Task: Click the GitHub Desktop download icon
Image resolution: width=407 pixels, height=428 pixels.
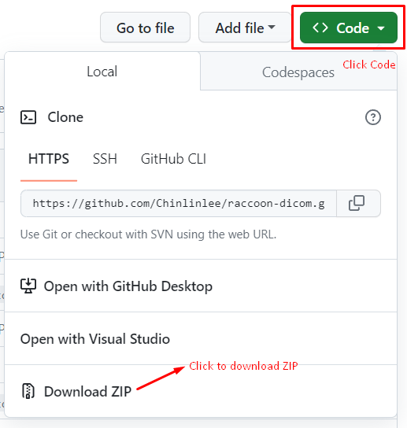Action: tap(28, 286)
